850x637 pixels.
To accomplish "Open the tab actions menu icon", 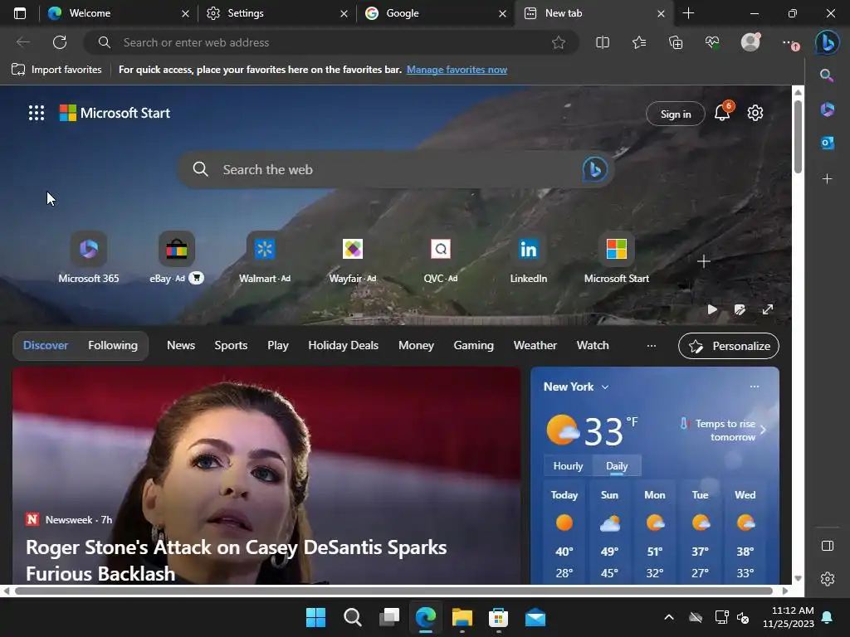I will 20,13.
